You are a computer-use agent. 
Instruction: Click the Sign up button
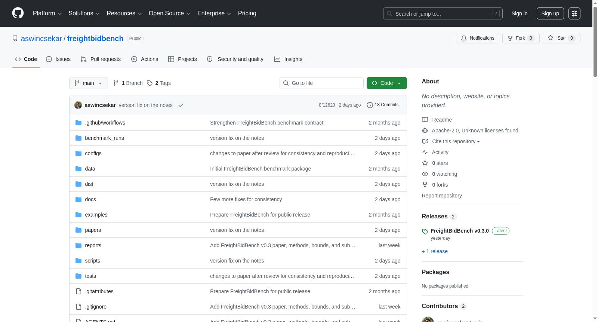(x=550, y=13)
